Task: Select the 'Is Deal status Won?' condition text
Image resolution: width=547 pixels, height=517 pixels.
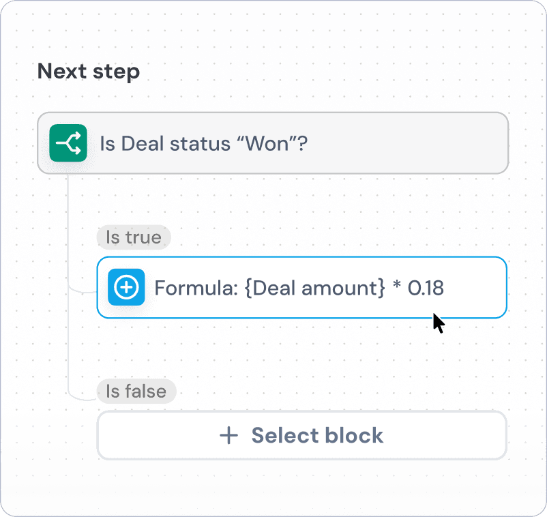Action: coord(205,143)
